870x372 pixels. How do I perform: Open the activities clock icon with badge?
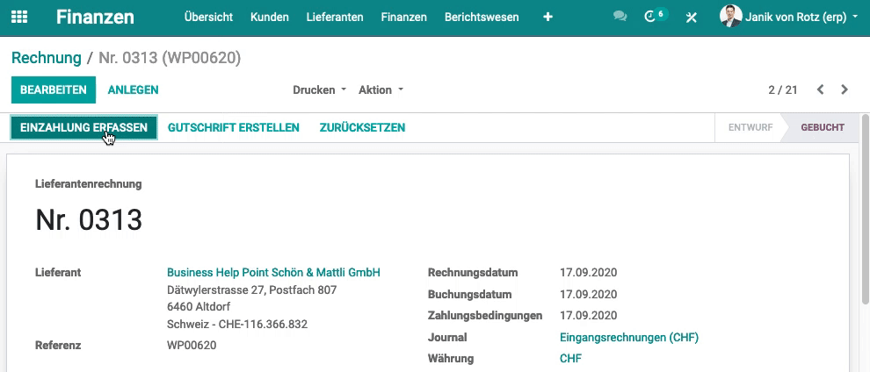coord(656,16)
